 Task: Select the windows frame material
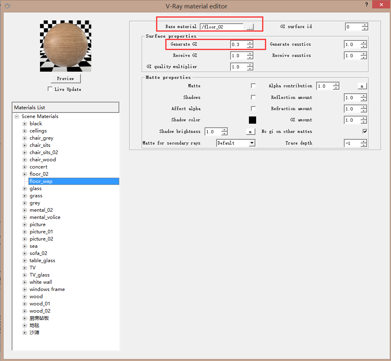47,289
